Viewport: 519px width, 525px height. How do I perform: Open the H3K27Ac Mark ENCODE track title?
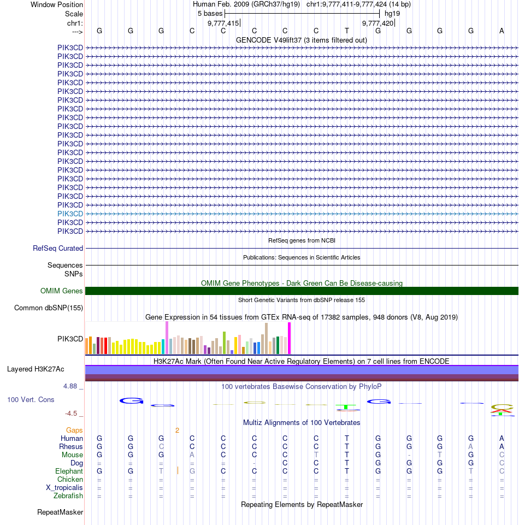click(302, 361)
